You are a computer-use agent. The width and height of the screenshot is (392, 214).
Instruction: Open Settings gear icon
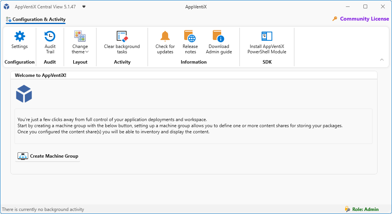point(20,36)
